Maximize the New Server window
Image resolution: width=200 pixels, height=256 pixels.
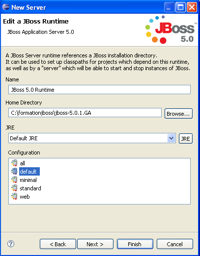coord(180,7)
